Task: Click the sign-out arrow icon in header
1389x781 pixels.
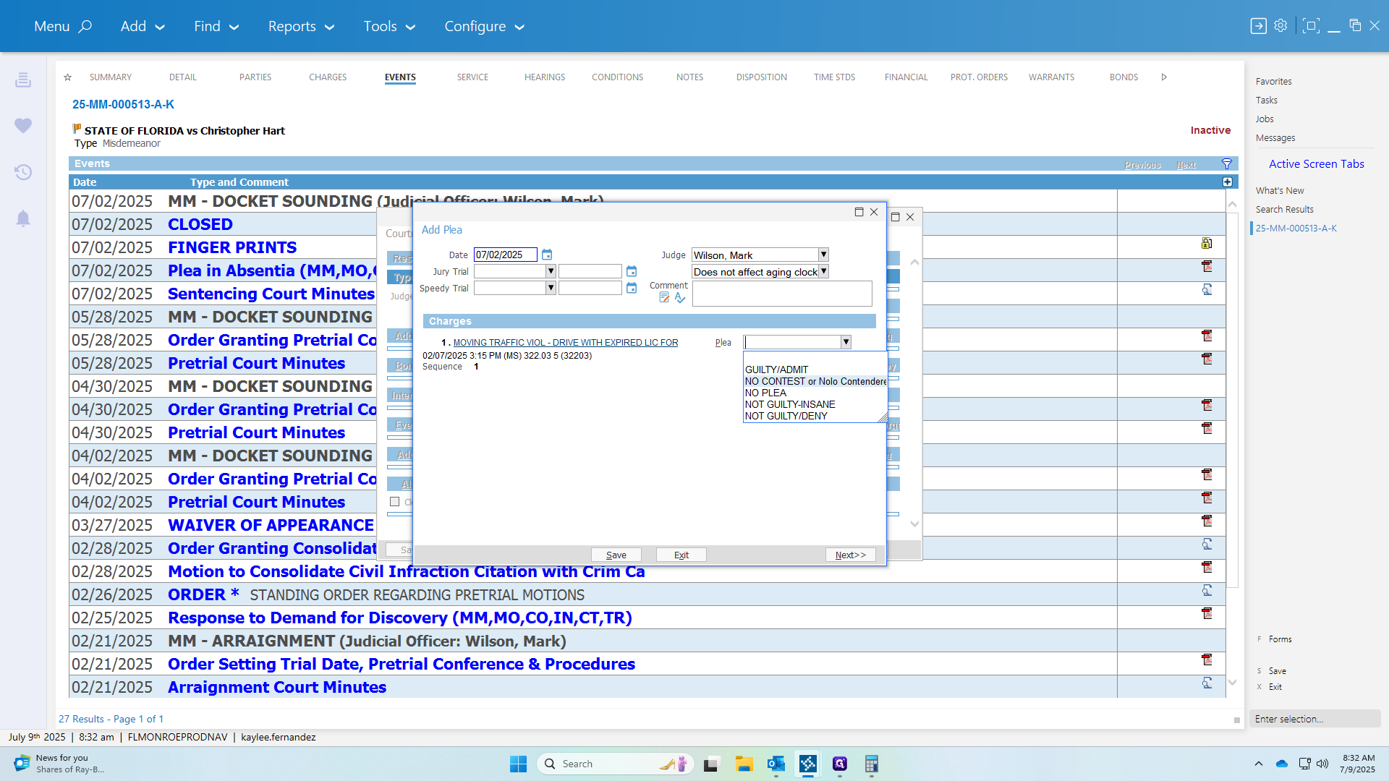Action: point(1258,26)
